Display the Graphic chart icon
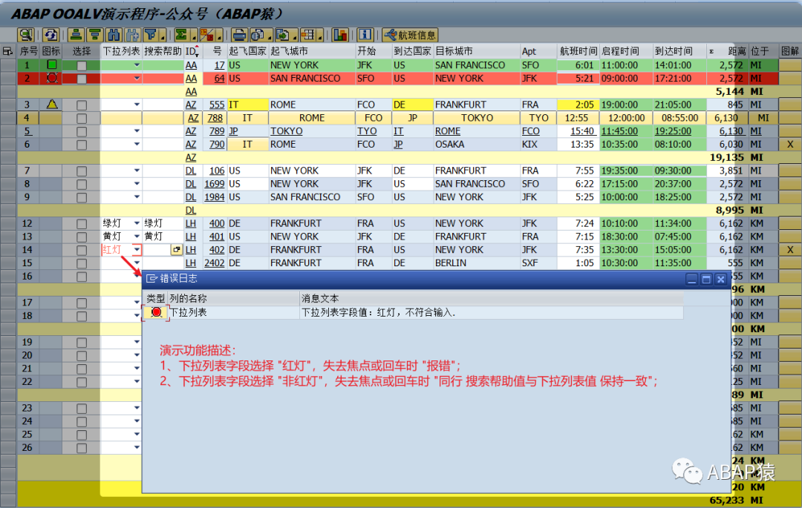802x508 pixels. tap(340, 35)
